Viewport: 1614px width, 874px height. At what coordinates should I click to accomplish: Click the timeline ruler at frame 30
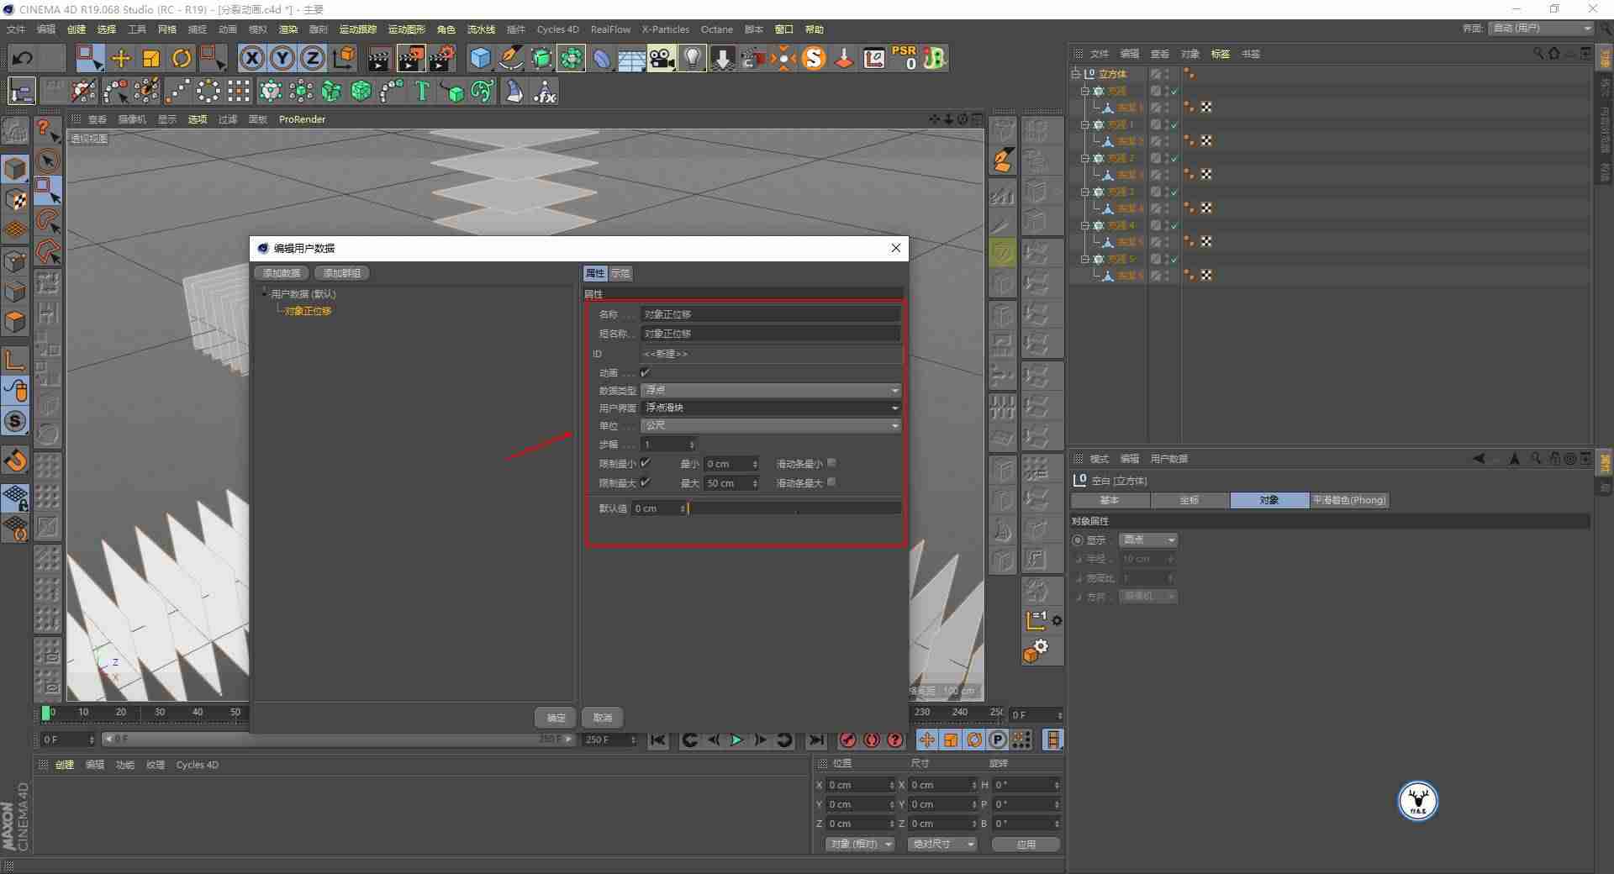[x=160, y=713]
